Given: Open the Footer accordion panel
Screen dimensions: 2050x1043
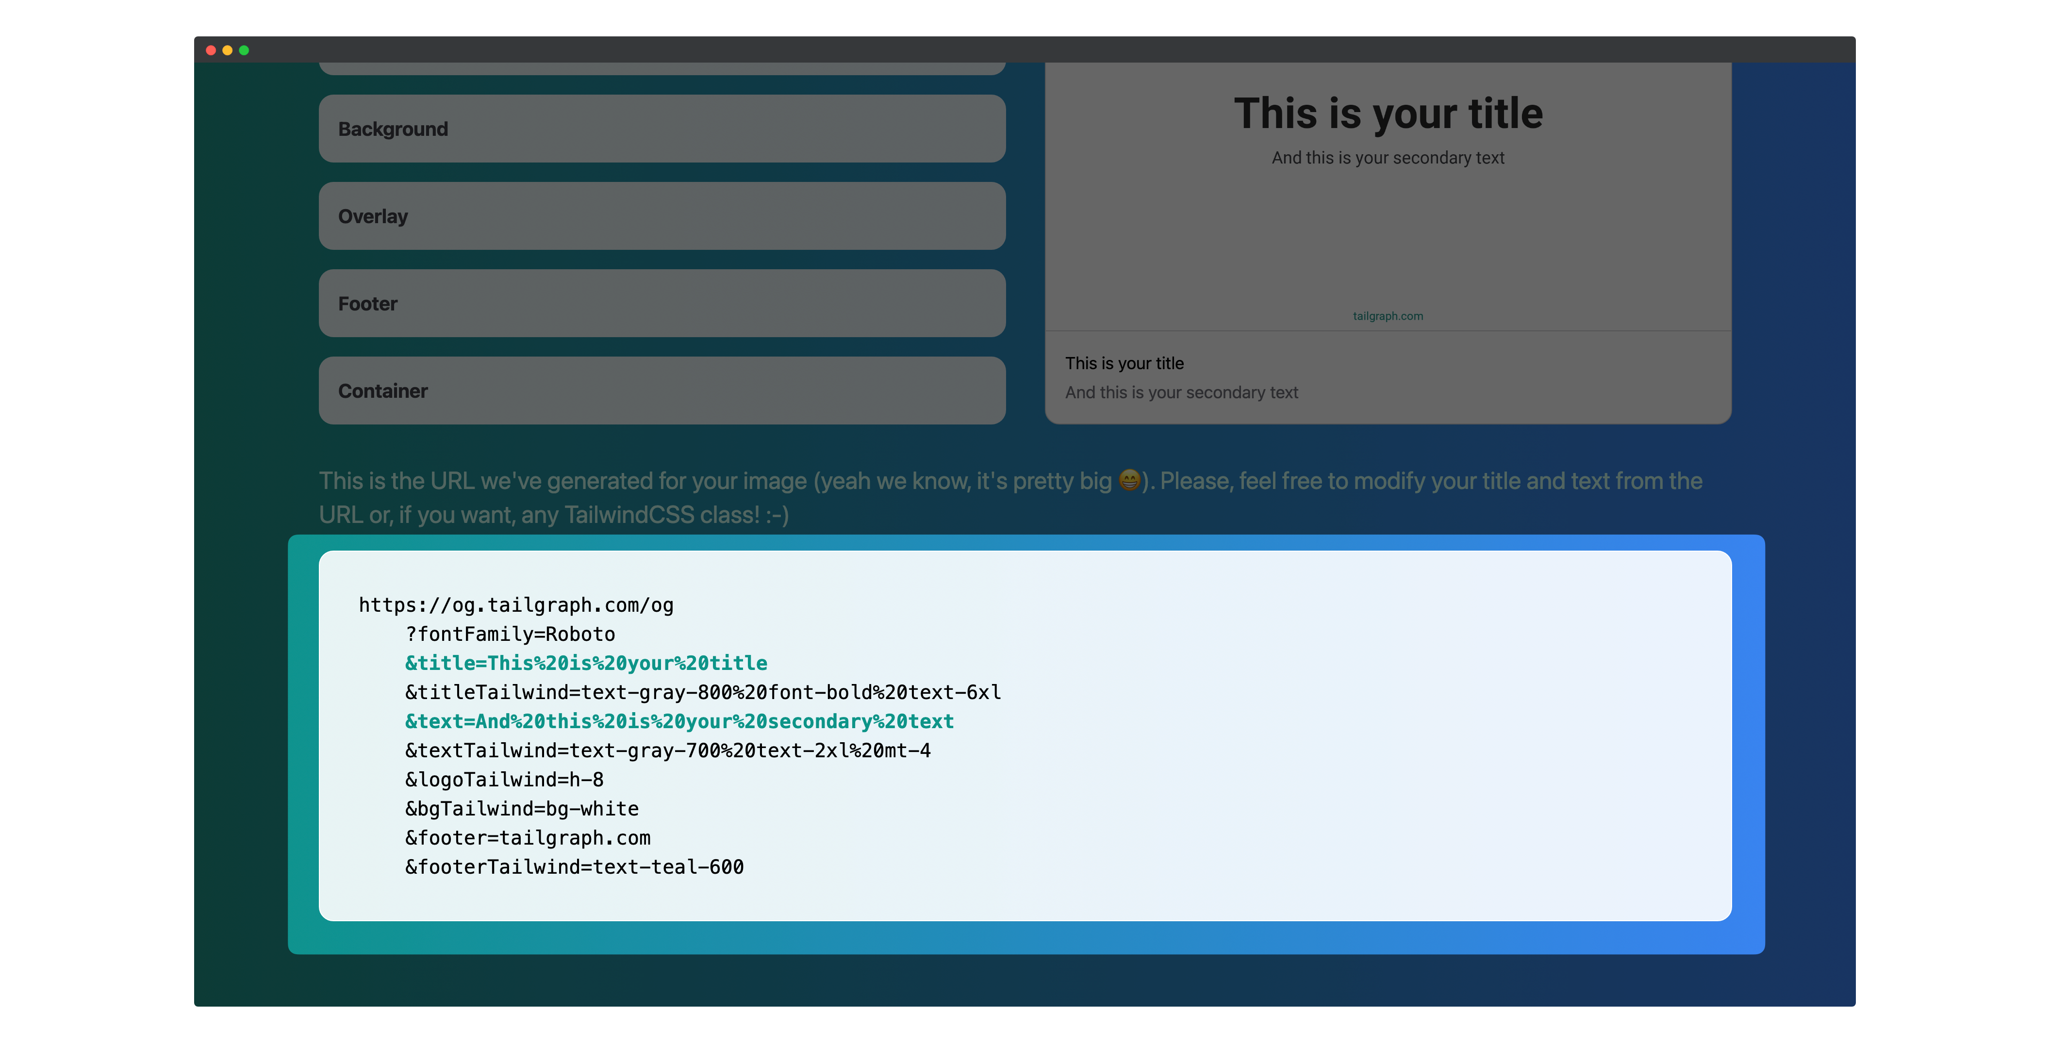Looking at the screenshot, I should click(661, 304).
